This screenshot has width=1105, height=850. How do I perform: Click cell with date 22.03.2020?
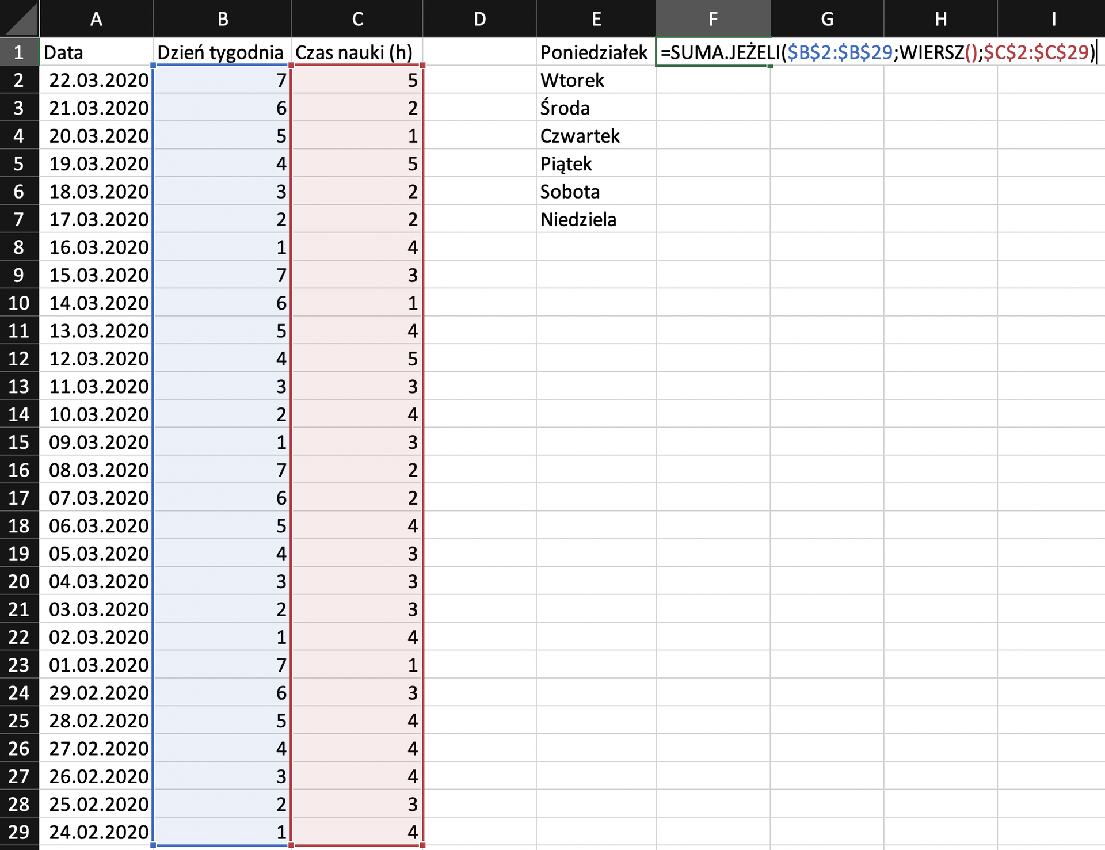pos(96,81)
